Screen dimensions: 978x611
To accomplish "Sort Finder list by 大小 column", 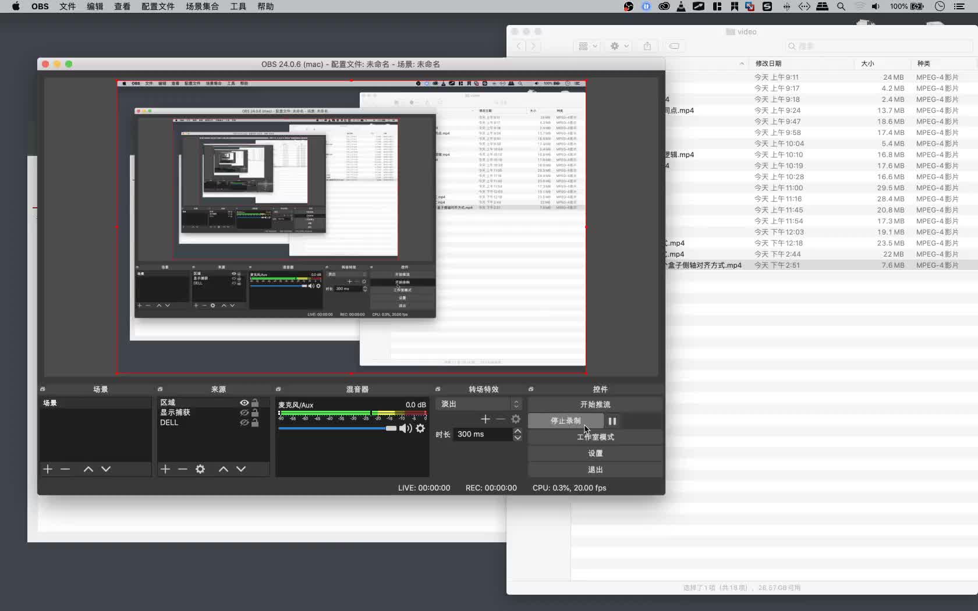I will 883,63.
